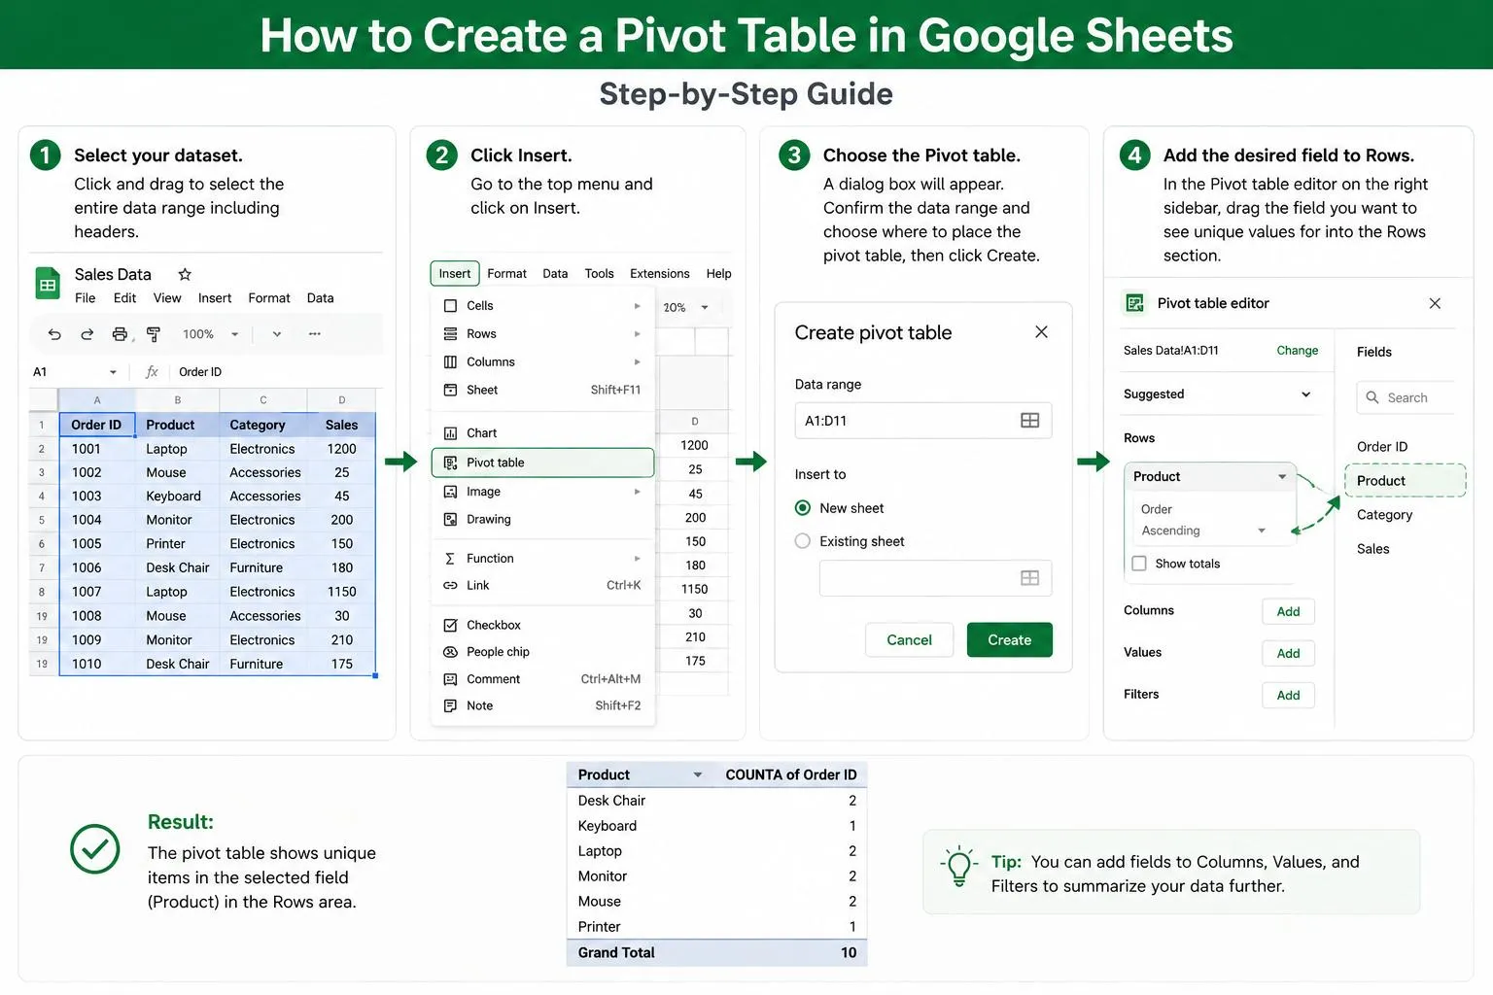Open the Extensions menu
The width and height of the screenshot is (1493, 995).
coord(660,274)
